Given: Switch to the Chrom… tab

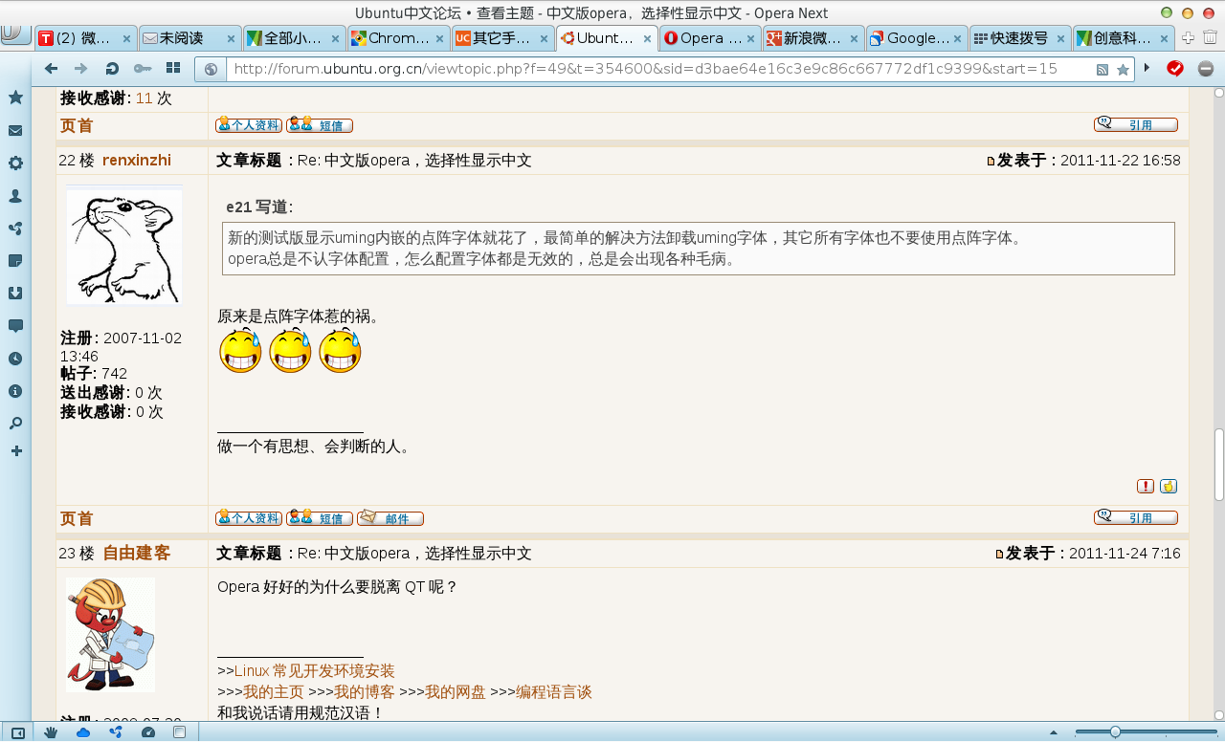Looking at the screenshot, I should pos(397,38).
